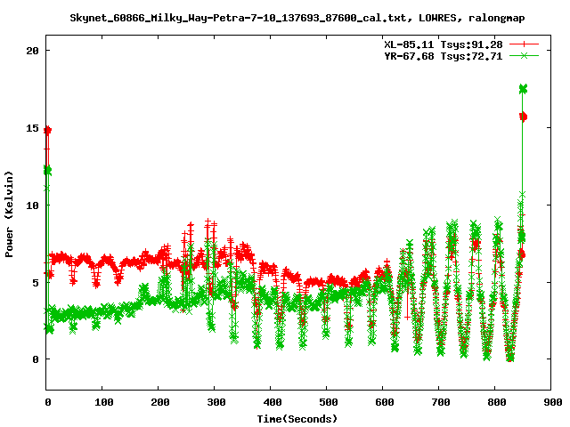The height and width of the screenshot is (427, 570).
Task: Click x-axis tick label 700
Action: [x=441, y=402]
